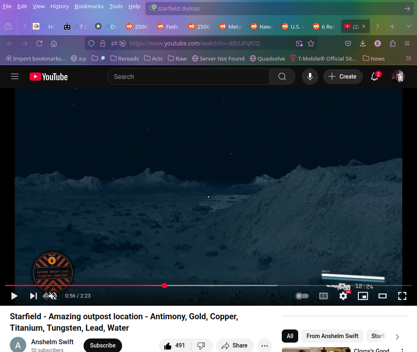Toggle the autoplay switch
The height and width of the screenshot is (352, 417).
[302, 296]
